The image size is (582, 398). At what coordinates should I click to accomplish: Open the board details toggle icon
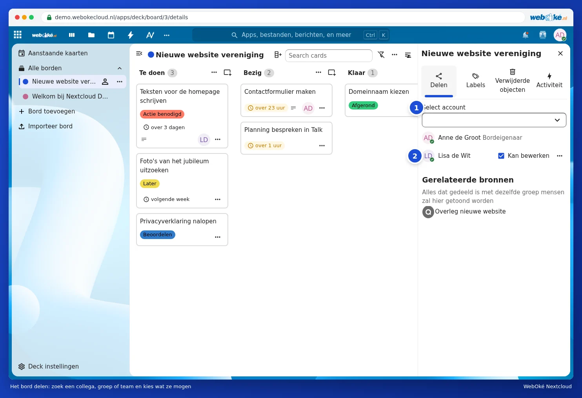click(x=408, y=55)
